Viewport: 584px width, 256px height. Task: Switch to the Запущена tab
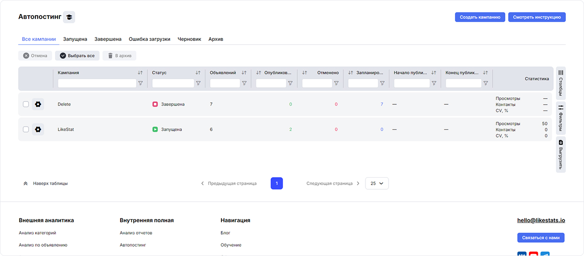(75, 39)
